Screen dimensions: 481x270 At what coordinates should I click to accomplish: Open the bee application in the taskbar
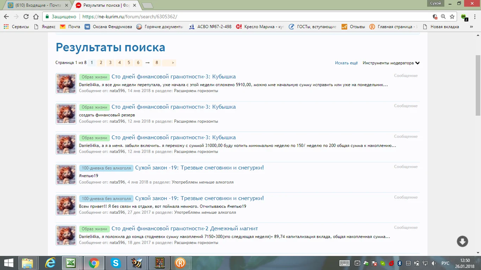(x=136, y=263)
